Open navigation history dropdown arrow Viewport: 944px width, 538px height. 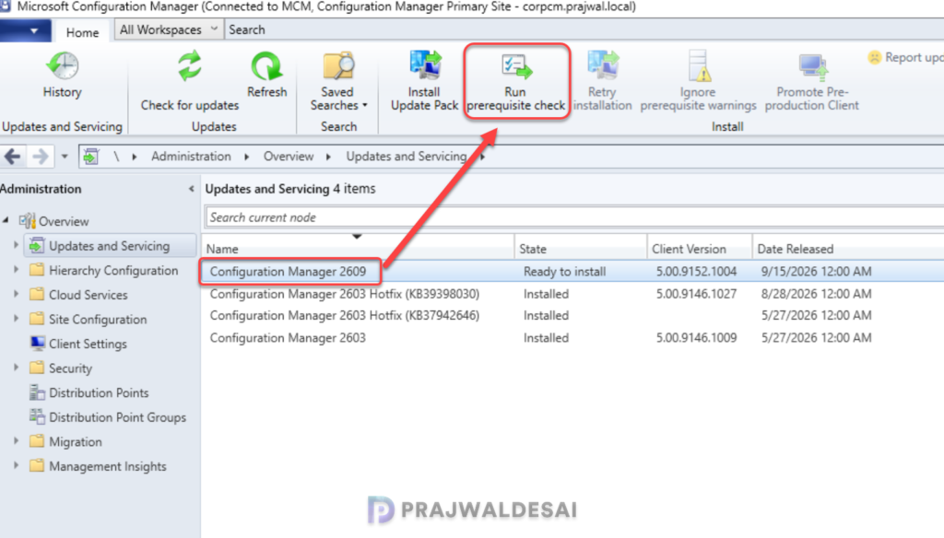point(65,157)
